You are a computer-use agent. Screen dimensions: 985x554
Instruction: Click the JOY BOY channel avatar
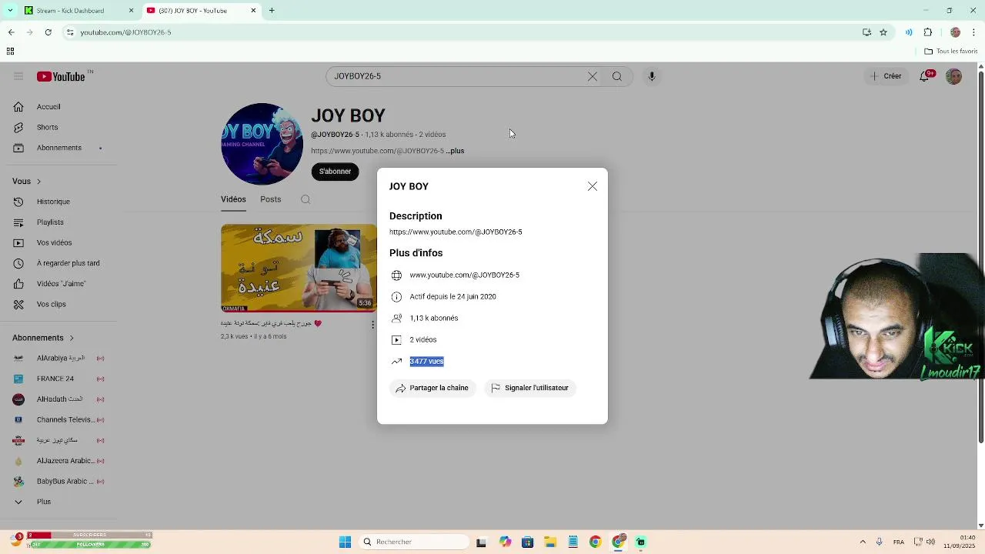tap(262, 144)
